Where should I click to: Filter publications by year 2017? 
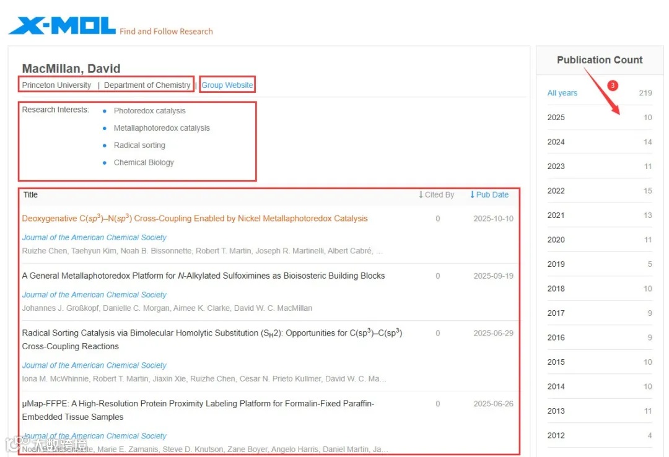point(556,313)
